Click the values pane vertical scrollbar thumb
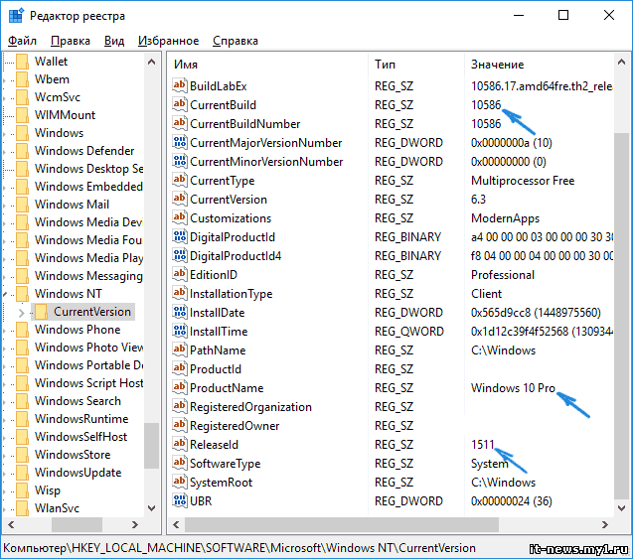The height and width of the screenshot is (559, 633). (x=622, y=316)
